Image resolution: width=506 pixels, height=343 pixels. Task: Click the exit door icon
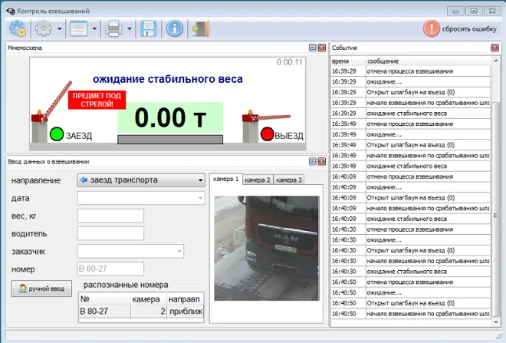(201, 29)
